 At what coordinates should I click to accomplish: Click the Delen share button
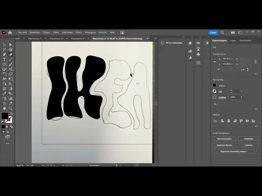pyautogui.click(x=213, y=33)
